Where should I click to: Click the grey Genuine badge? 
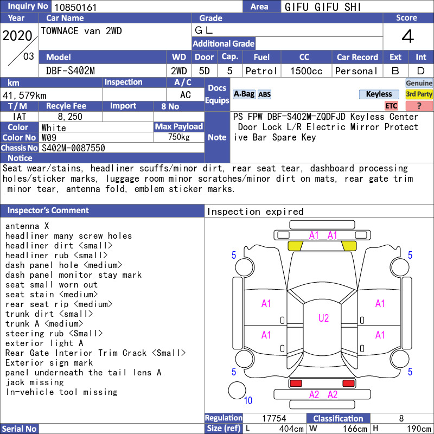[419, 83]
